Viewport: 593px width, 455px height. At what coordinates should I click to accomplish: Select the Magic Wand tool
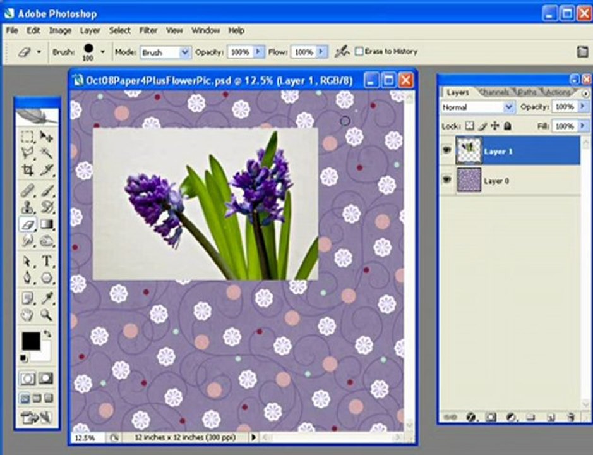[47, 153]
